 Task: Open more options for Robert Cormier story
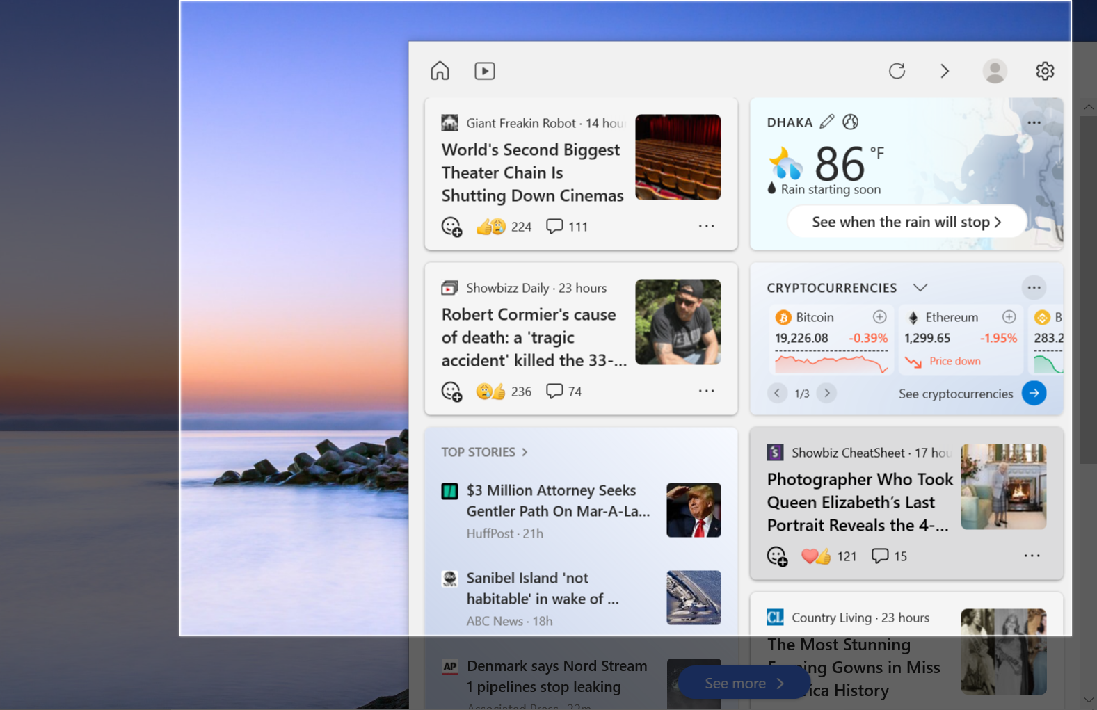pyautogui.click(x=706, y=391)
